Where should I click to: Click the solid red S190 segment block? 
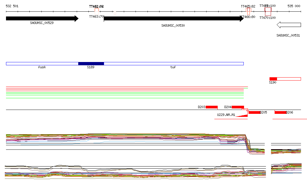(273, 79)
